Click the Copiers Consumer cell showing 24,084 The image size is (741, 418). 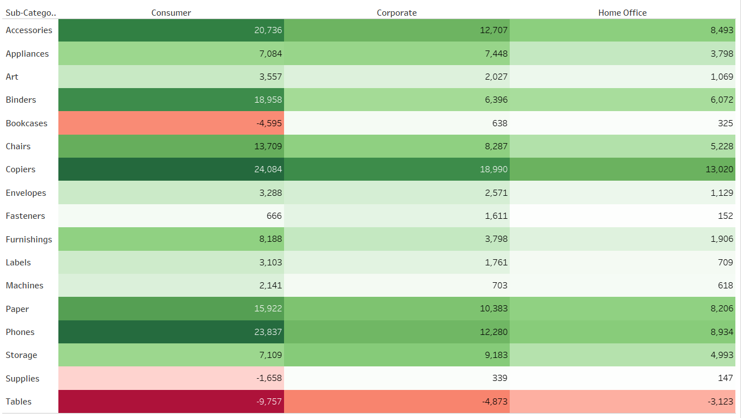coord(171,169)
